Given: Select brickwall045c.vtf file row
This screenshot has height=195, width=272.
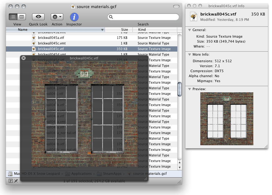Looking at the screenshot, I should 92,49.
